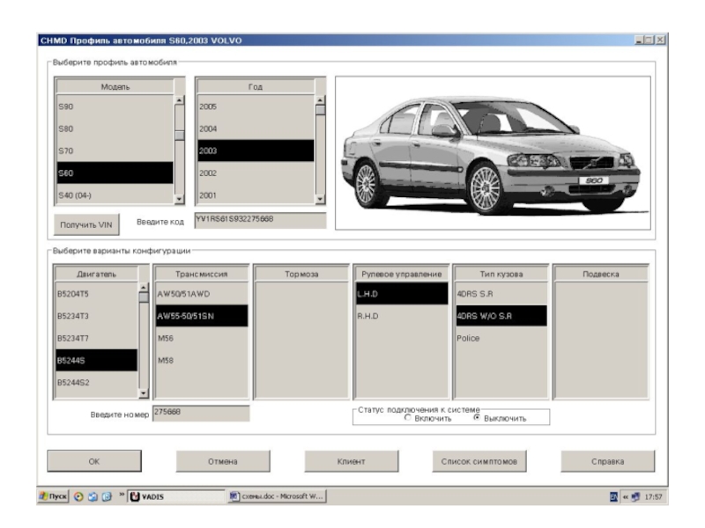Select year 2002 in the Год list
The image size is (705, 528).
(x=256, y=172)
